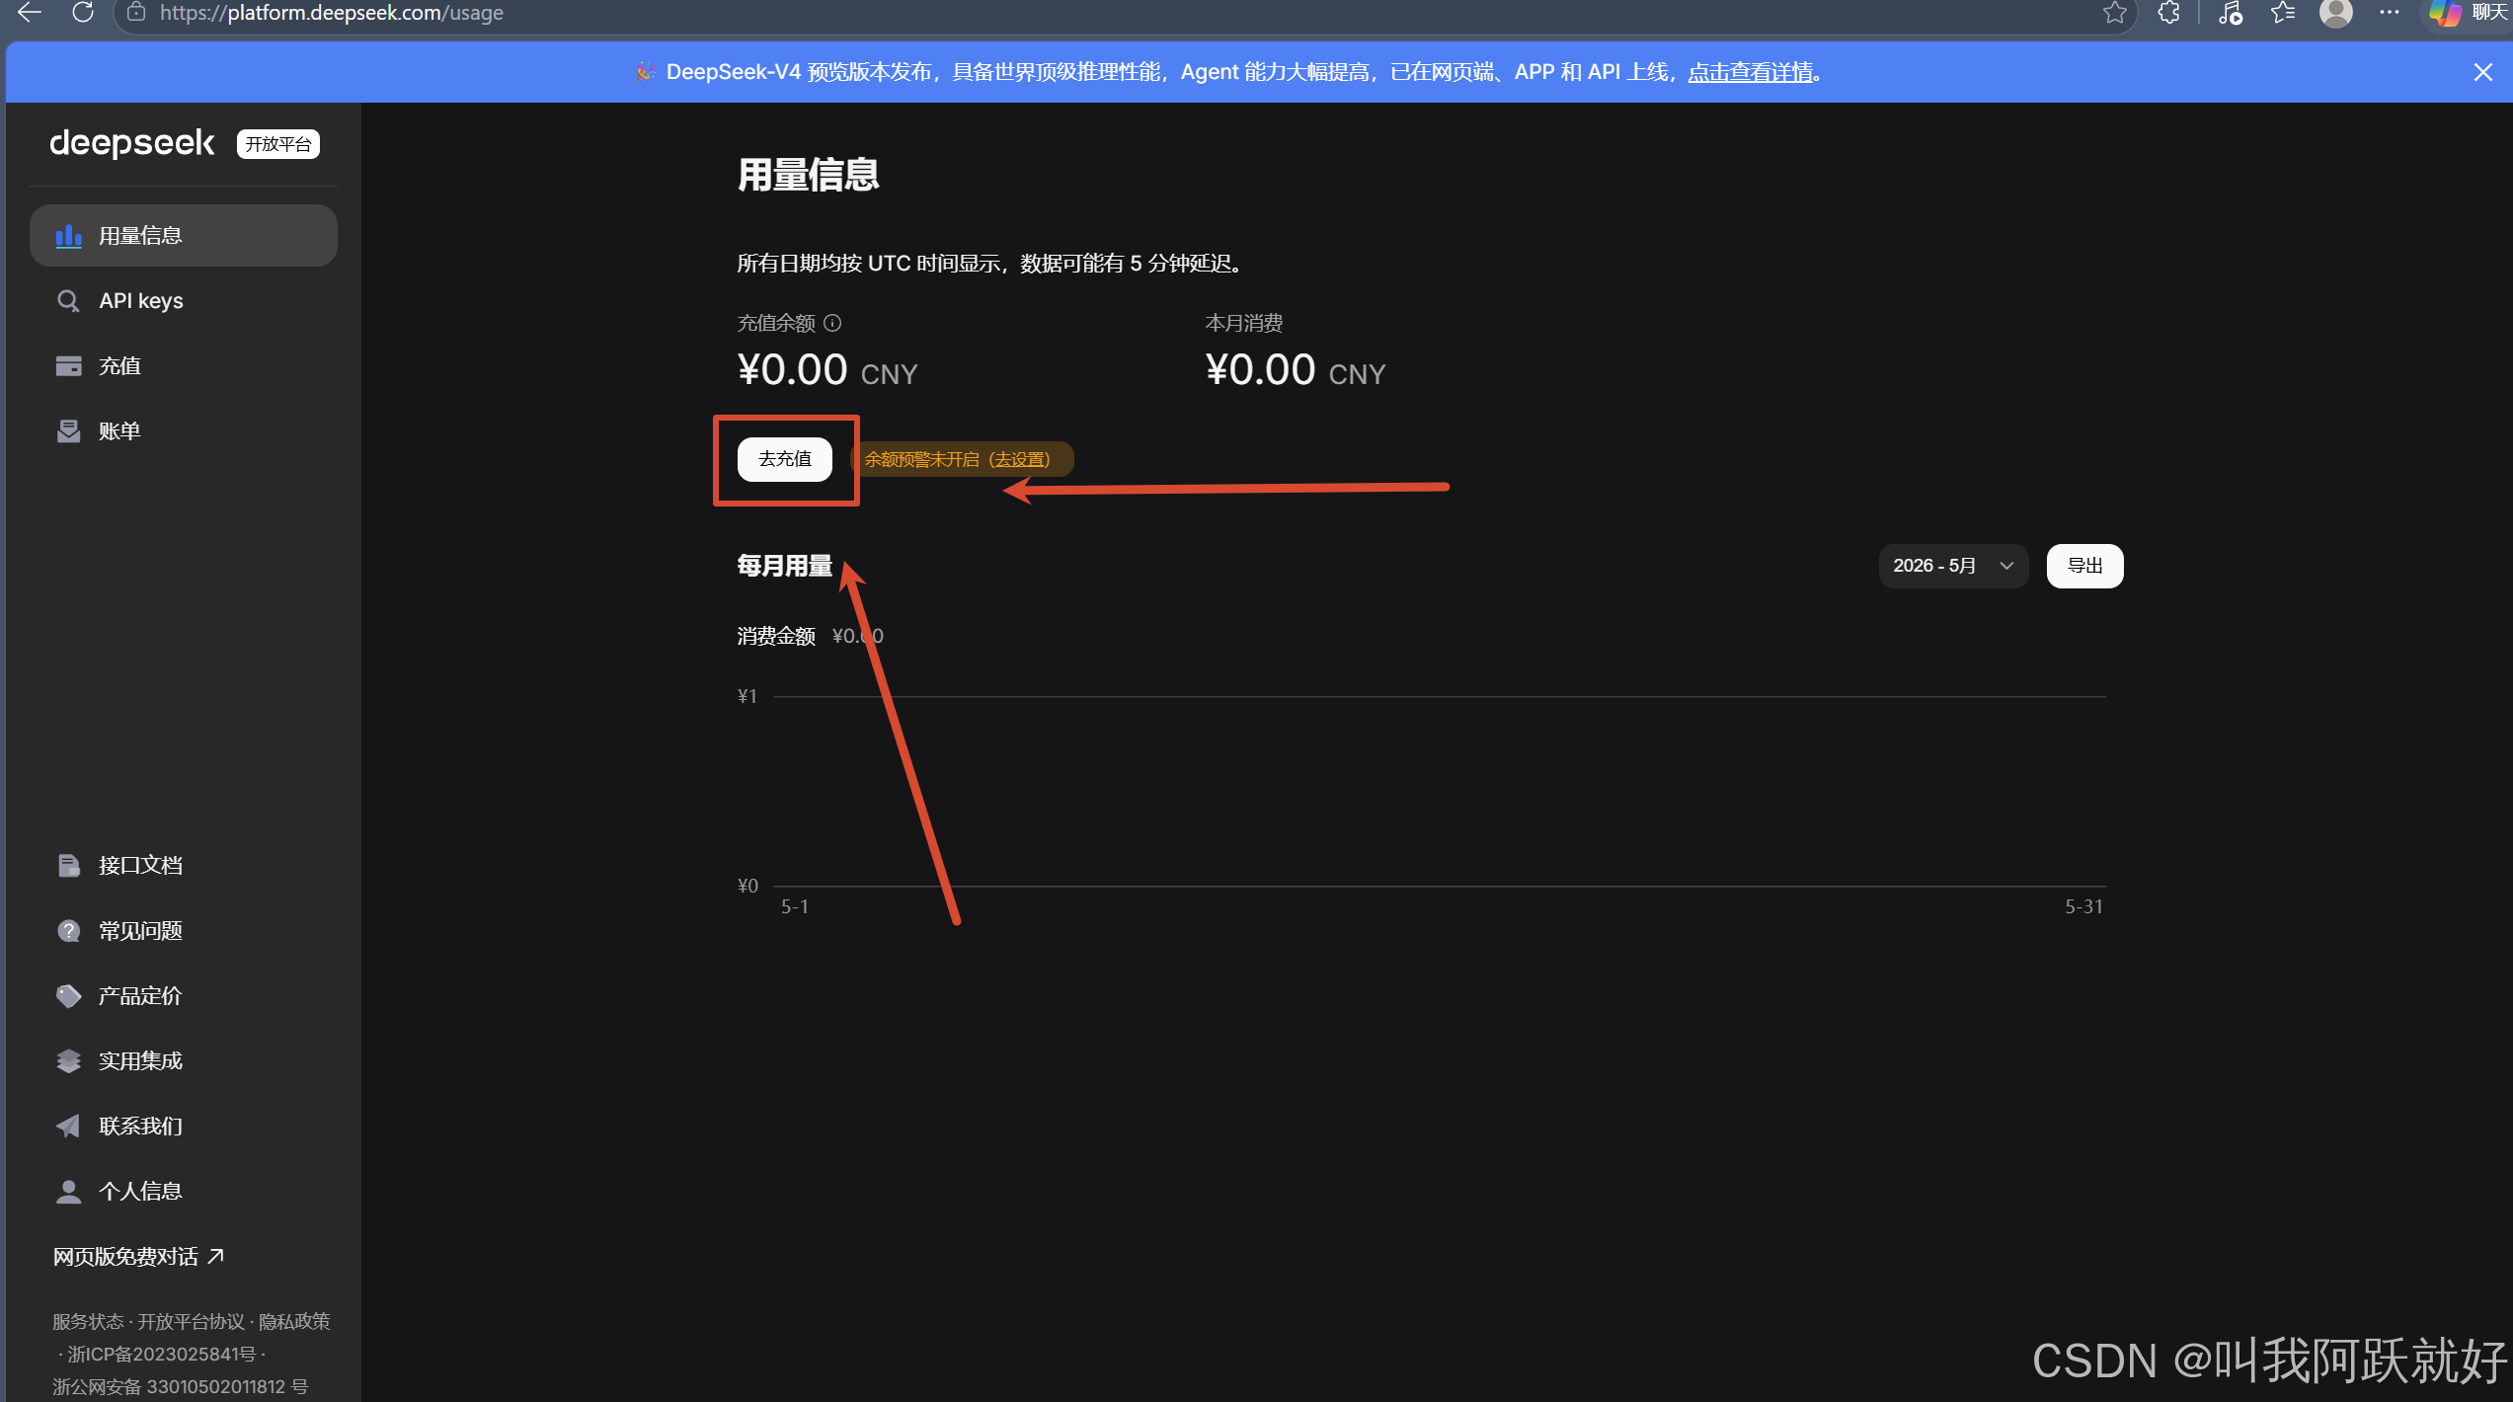Click the 常见问题 question mark icon
Viewport: 2513px width, 1402px height.
pos(68,931)
